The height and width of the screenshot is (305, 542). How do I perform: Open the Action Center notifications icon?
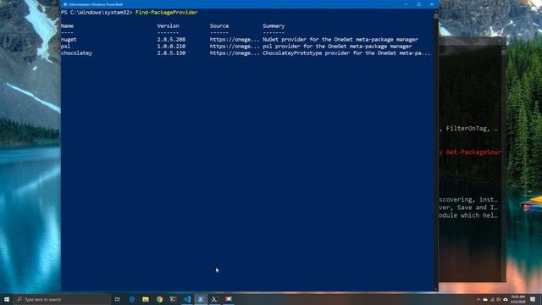point(533,299)
